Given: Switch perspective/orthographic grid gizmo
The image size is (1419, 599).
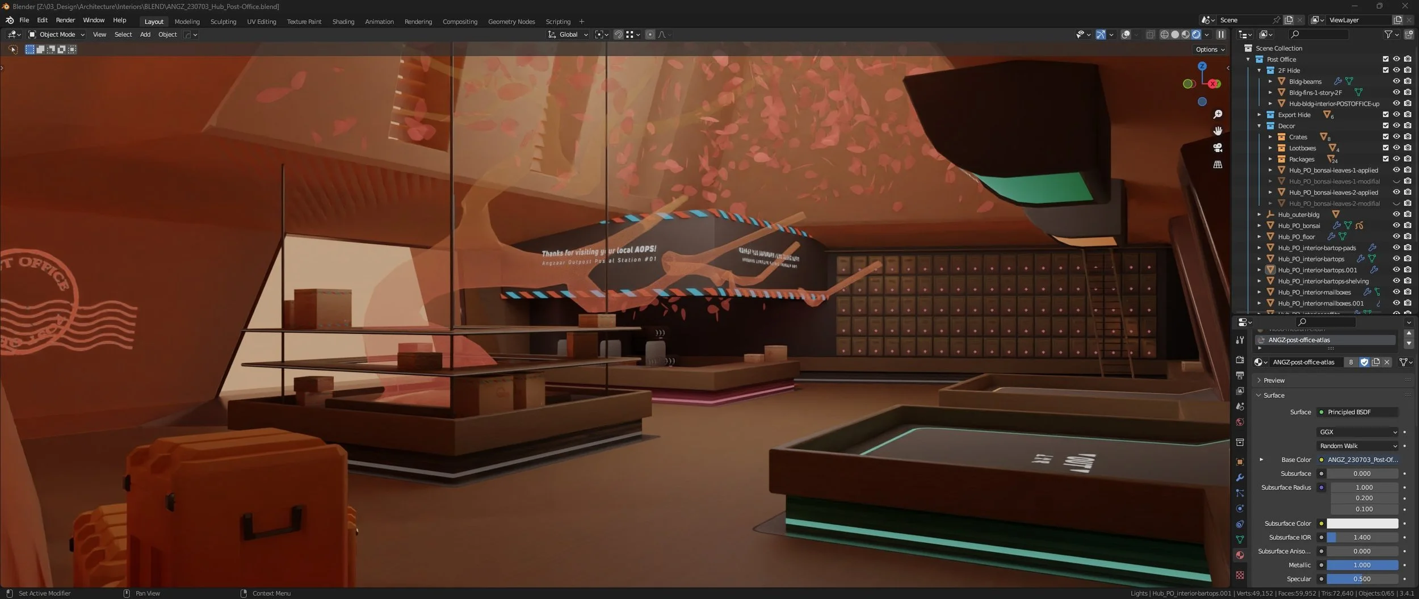Looking at the screenshot, I should tap(1218, 165).
